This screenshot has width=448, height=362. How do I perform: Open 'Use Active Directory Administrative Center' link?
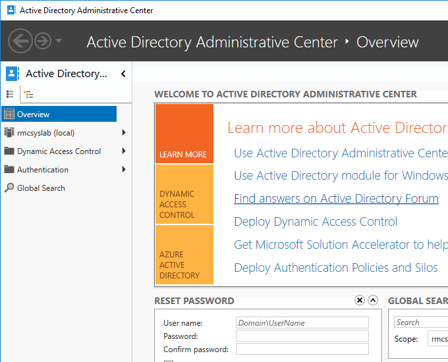(341, 153)
